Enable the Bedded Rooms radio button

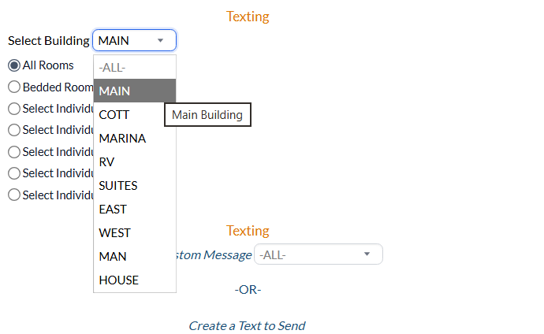(x=14, y=87)
